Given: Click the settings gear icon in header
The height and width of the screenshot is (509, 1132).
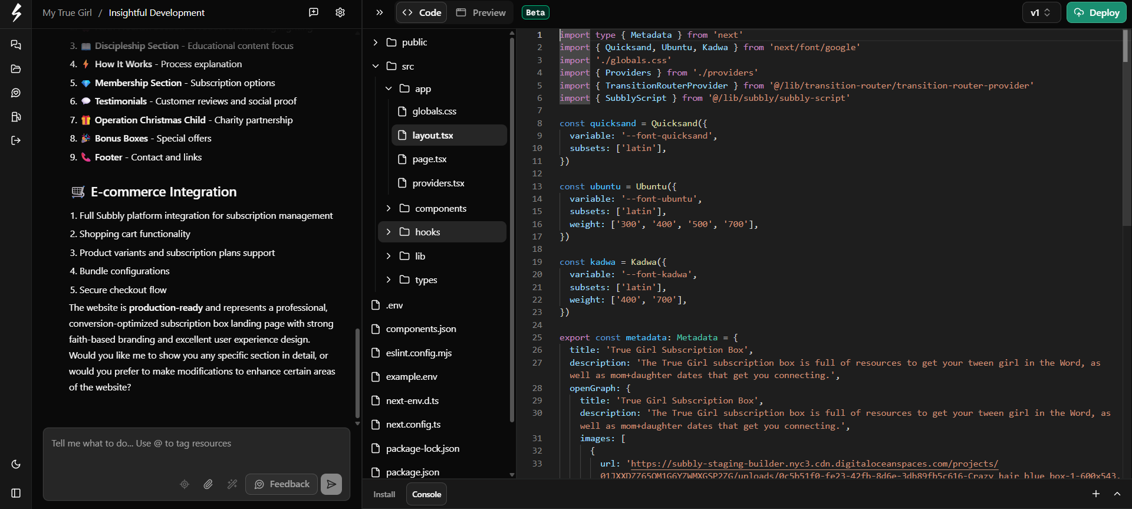Looking at the screenshot, I should click(340, 12).
